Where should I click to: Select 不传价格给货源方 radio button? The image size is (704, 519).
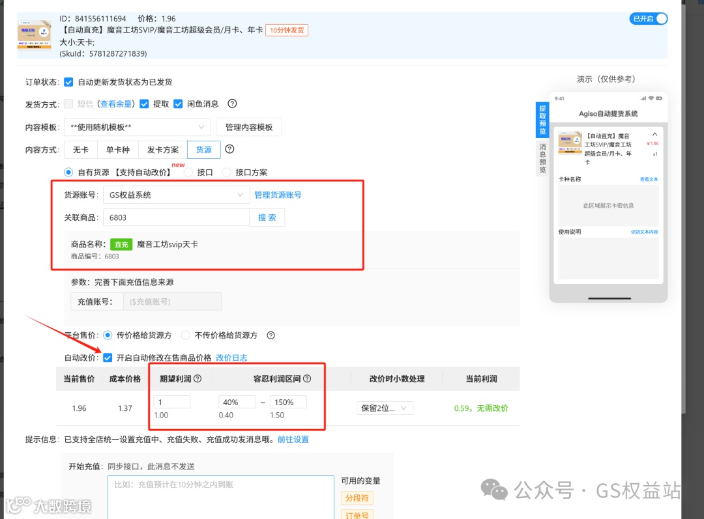coord(185,335)
